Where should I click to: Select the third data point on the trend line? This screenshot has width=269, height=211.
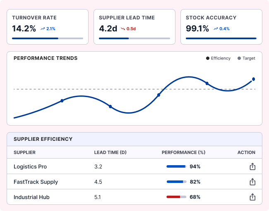click(x=159, y=95)
